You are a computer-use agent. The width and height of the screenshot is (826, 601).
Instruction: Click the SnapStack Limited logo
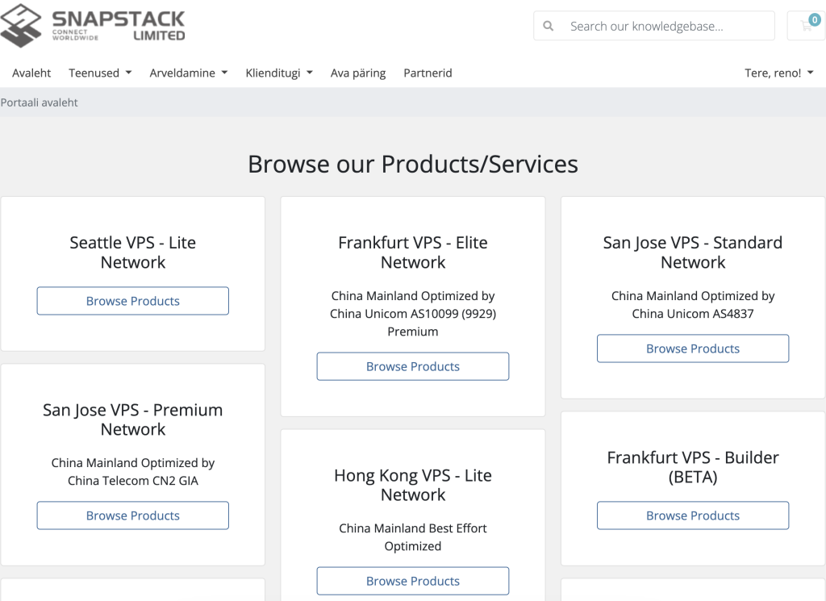point(93,25)
